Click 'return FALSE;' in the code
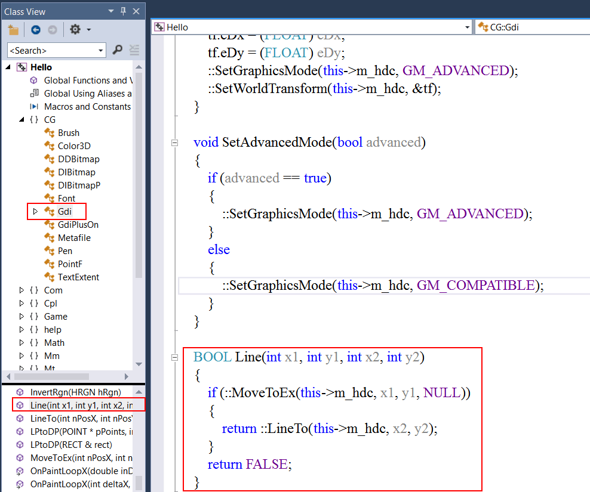Viewport: 590px width, 492px height. (x=250, y=465)
